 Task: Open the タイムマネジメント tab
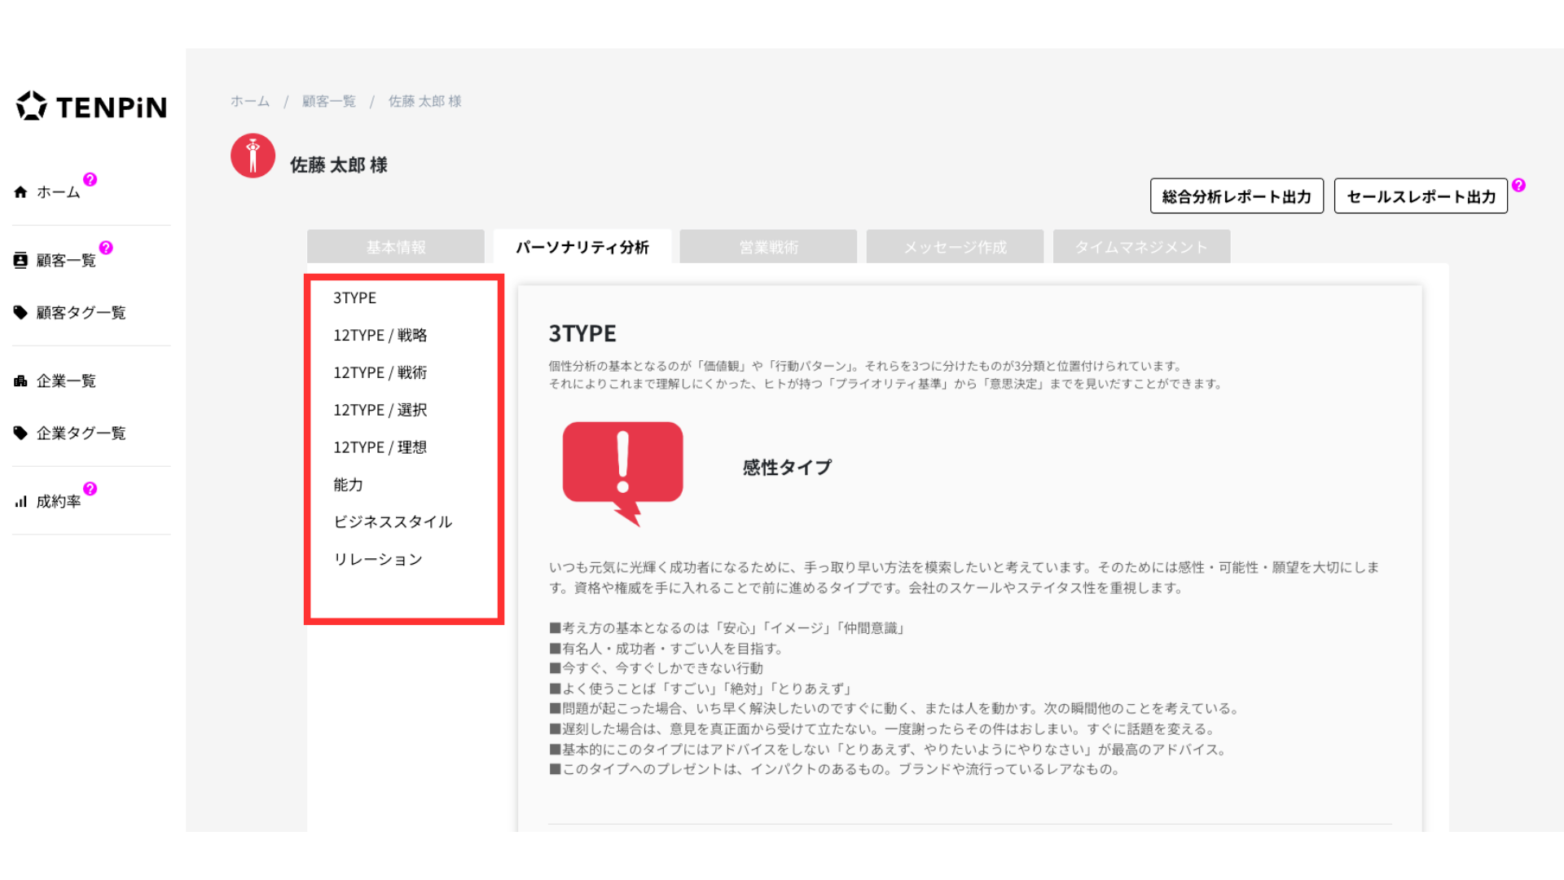1141,247
